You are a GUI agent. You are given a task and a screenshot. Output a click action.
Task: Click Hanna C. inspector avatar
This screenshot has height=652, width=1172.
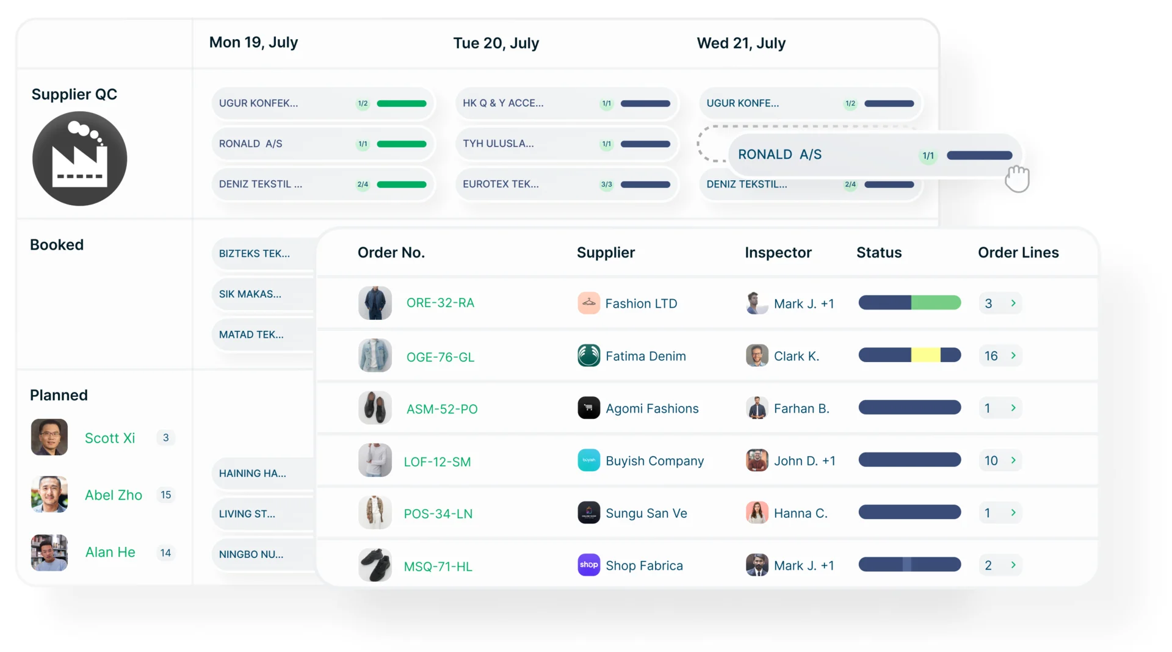(757, 513)
